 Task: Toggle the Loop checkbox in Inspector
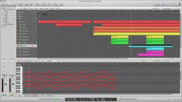pyautogui.click(x=9, y=12)
